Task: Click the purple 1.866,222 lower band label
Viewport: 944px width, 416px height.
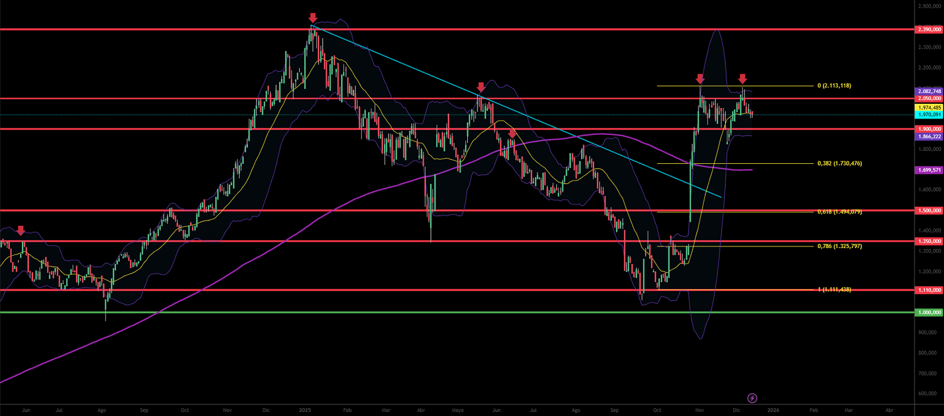Action: tap(929, 136)
